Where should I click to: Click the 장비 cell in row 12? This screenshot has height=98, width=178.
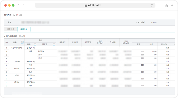[31, 86]
